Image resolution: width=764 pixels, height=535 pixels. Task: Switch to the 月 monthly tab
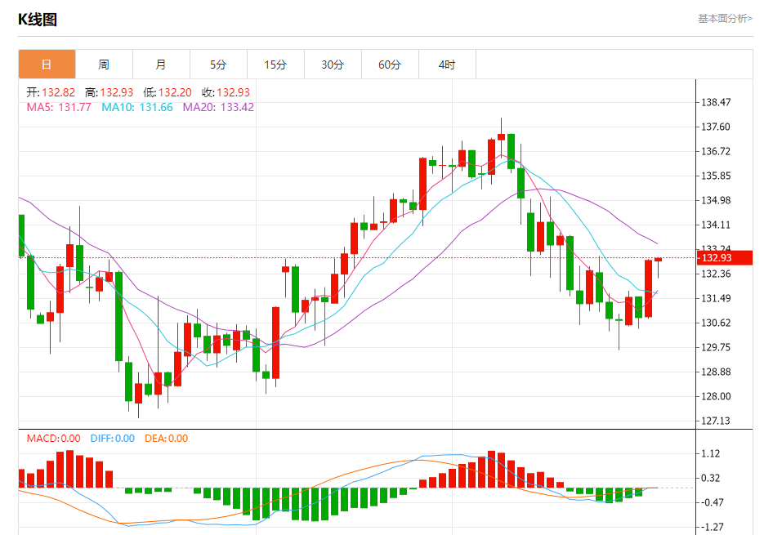pyautogui.click(x=161, y=65)
